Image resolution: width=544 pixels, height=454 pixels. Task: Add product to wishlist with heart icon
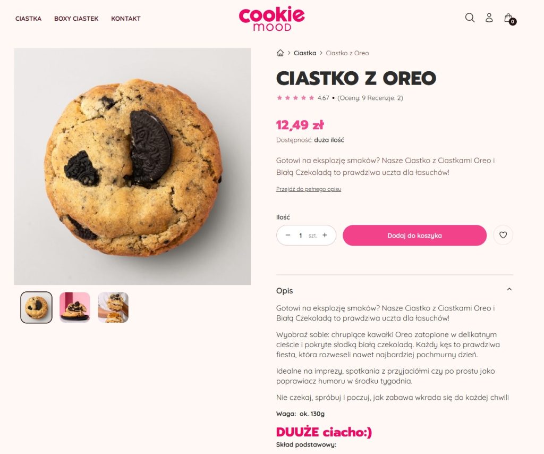pos(503,236)
